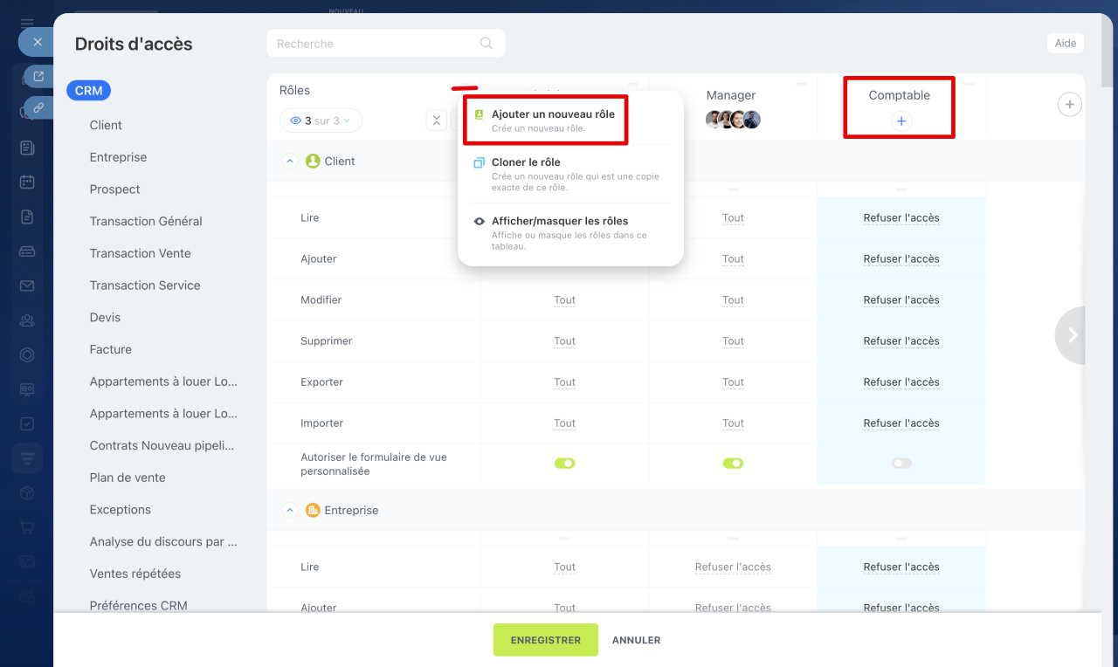This screenshot has height=667, width=1118.
Task: Click the plus icon under Comptable role
Action: point(901,121)
